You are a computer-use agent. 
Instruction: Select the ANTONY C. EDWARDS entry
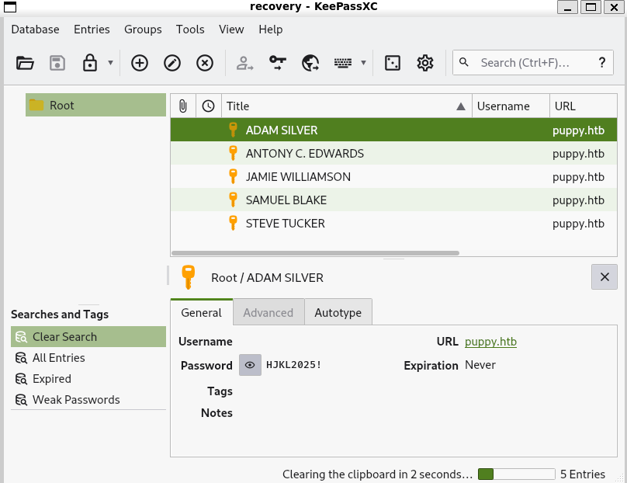click(394, 153)
